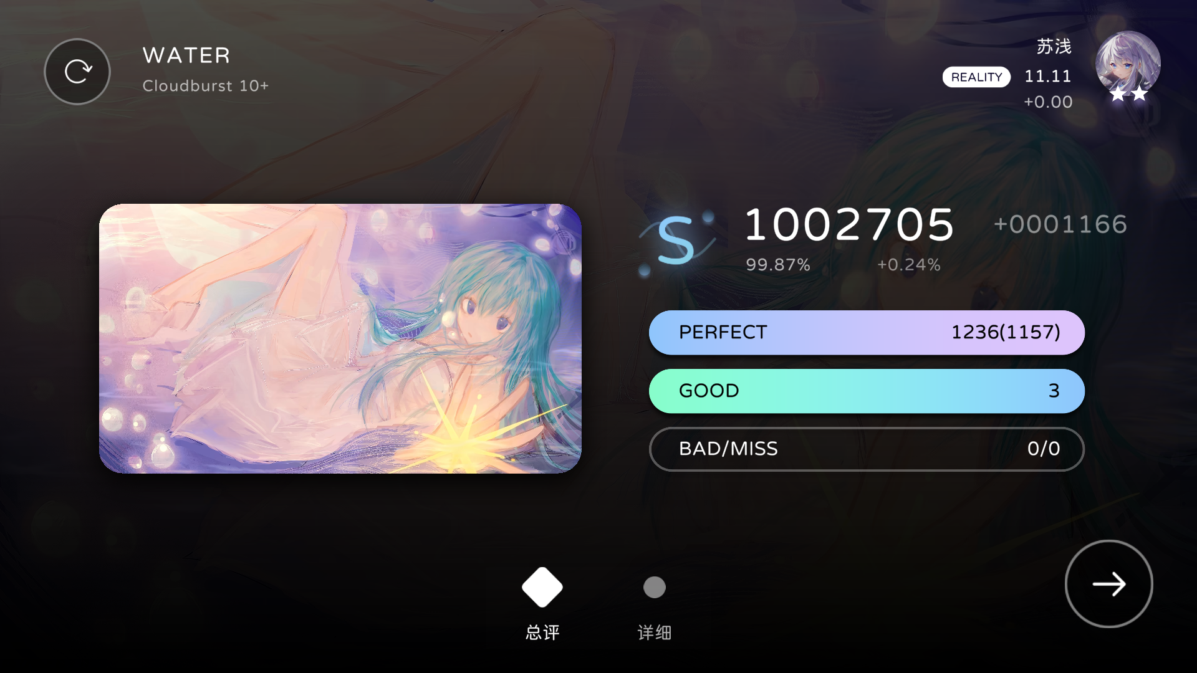Click the player name 苏浅

point(1054,46)
